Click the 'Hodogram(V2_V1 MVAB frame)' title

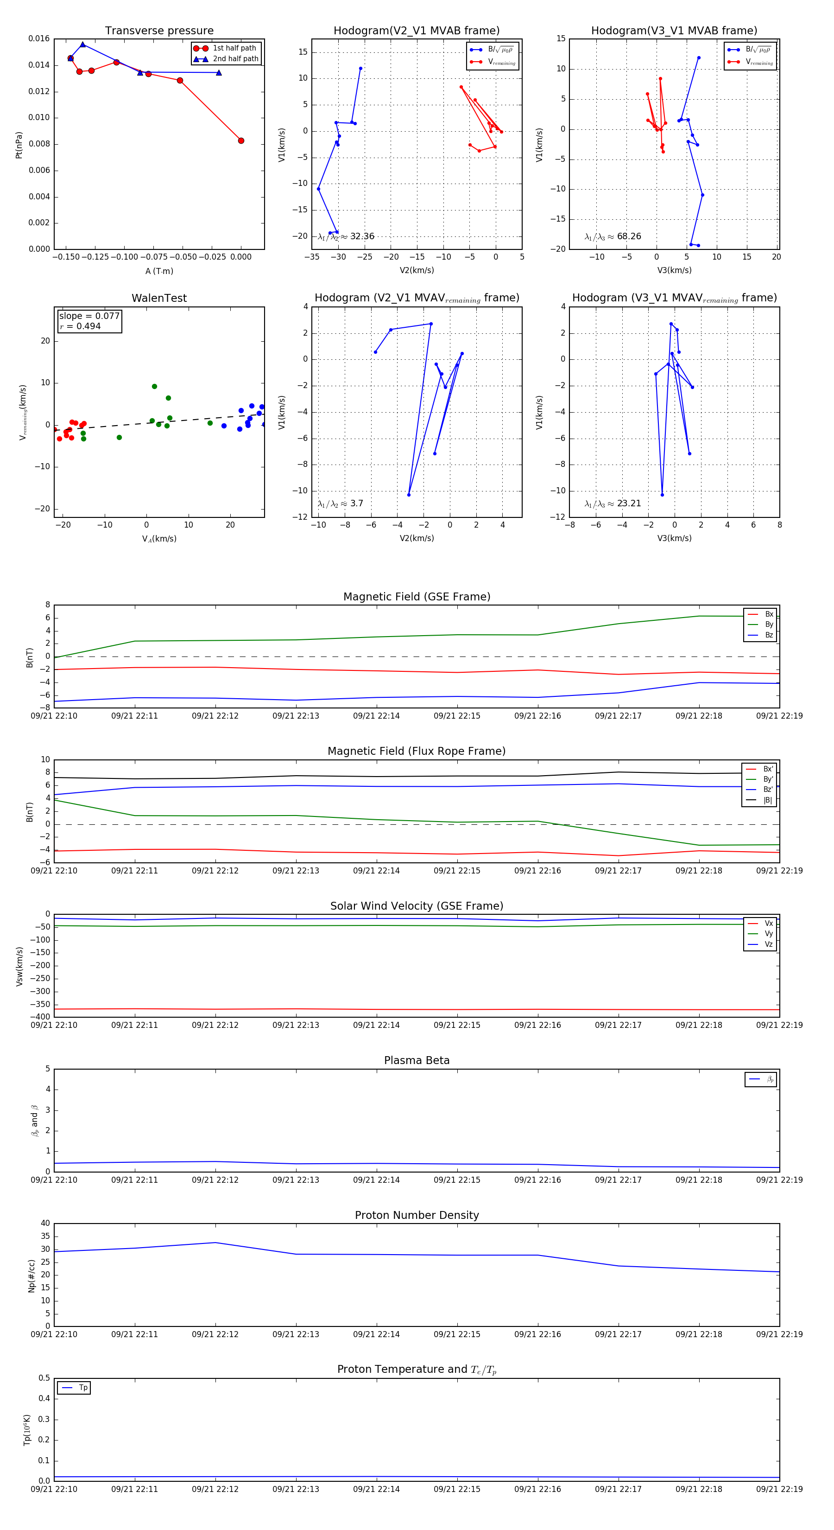click(x=417, y=31)
